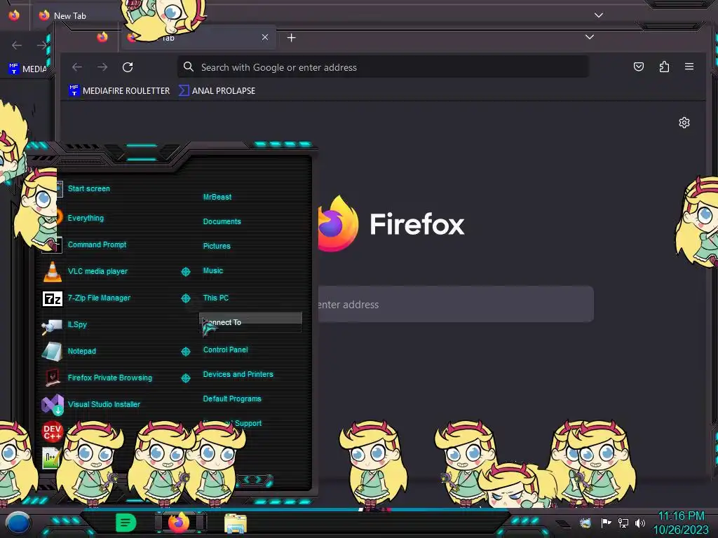Screen dimensions: 718x538
Task: Open new tab personalize gear icon
Action: point(684,123)
